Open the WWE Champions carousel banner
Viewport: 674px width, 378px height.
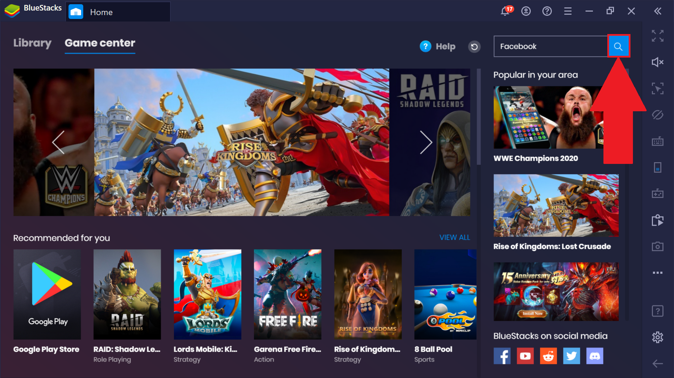tap(54, 142)
